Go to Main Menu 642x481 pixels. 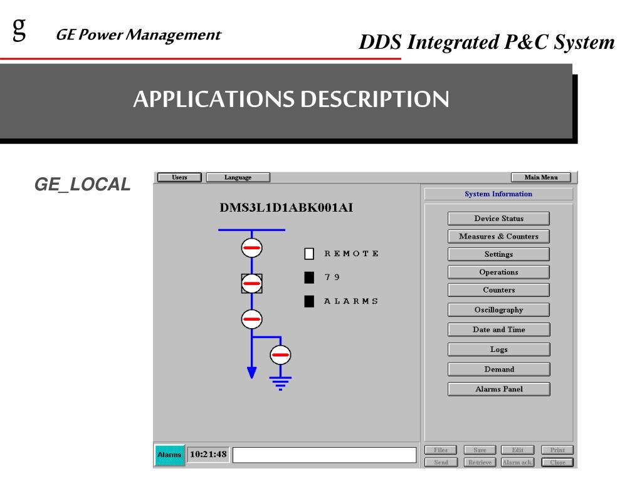click(x=541, y=177)
